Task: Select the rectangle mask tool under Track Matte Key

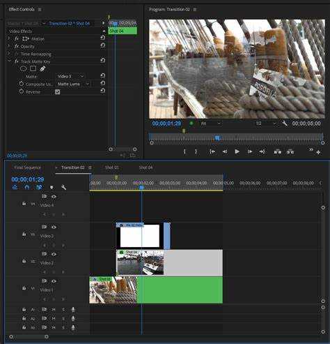Action: click(33, 68)
